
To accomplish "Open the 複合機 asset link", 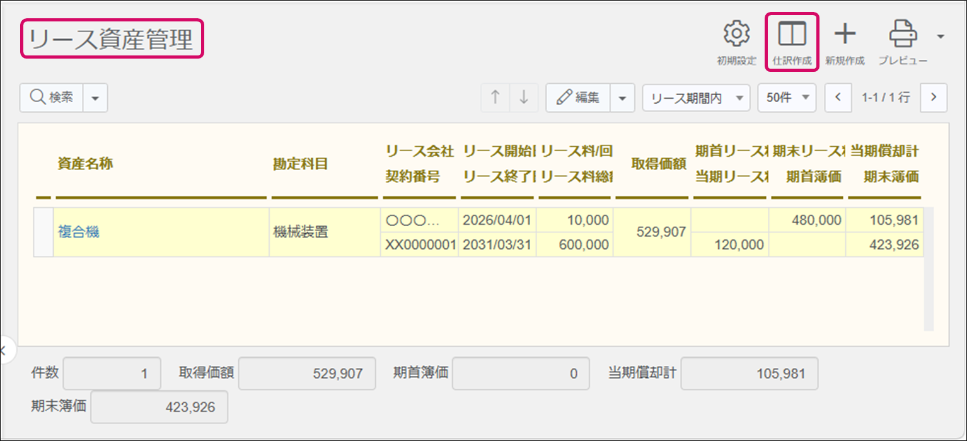I will pos(79,232).
